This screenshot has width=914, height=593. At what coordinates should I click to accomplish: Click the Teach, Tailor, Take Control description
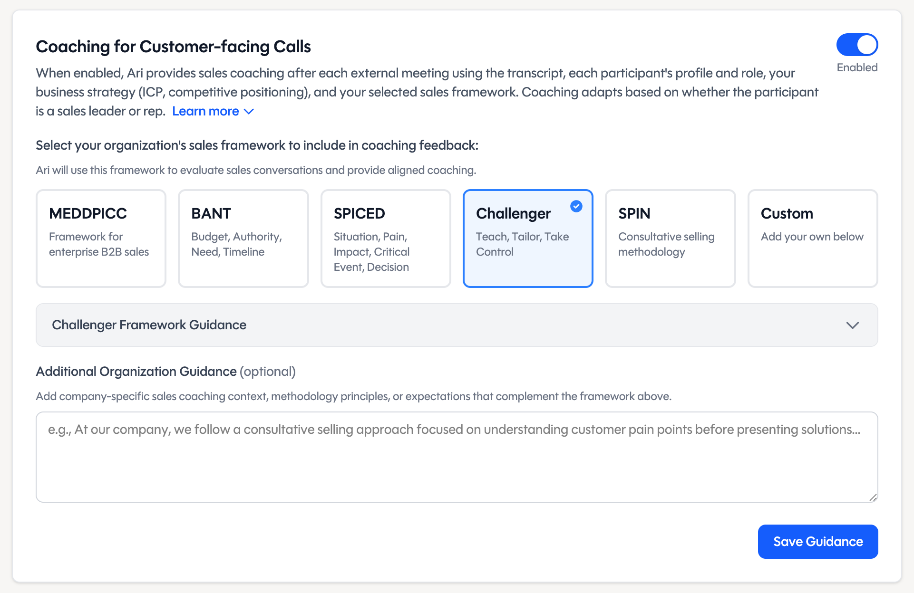[522, 244]
